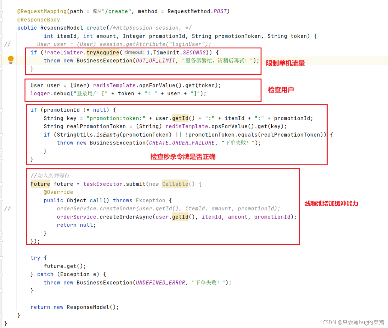Viewport: 388px width, 328px height.
Task: Click the RequestMethod.POST value
Action: coord(197,11)
